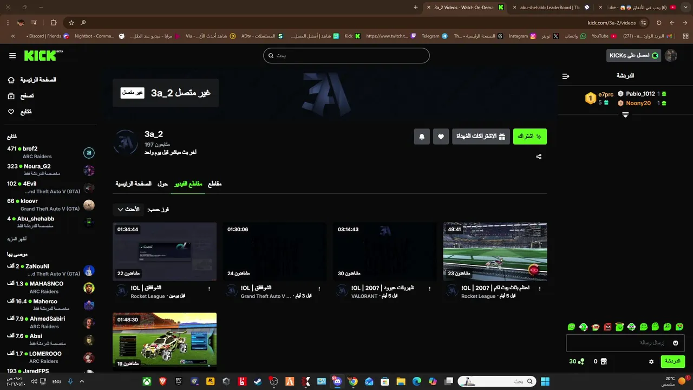693x390 pixels.
Task: Click the browser address bar showing kick.com/3a-2/videos
Action: (611, 23)
